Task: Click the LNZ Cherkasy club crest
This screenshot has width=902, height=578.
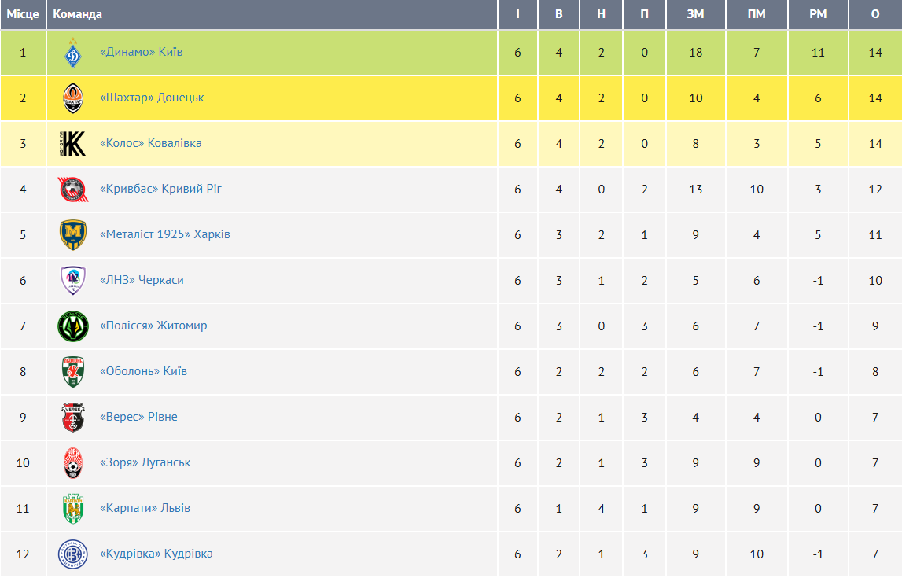Action: coord(72,281)
